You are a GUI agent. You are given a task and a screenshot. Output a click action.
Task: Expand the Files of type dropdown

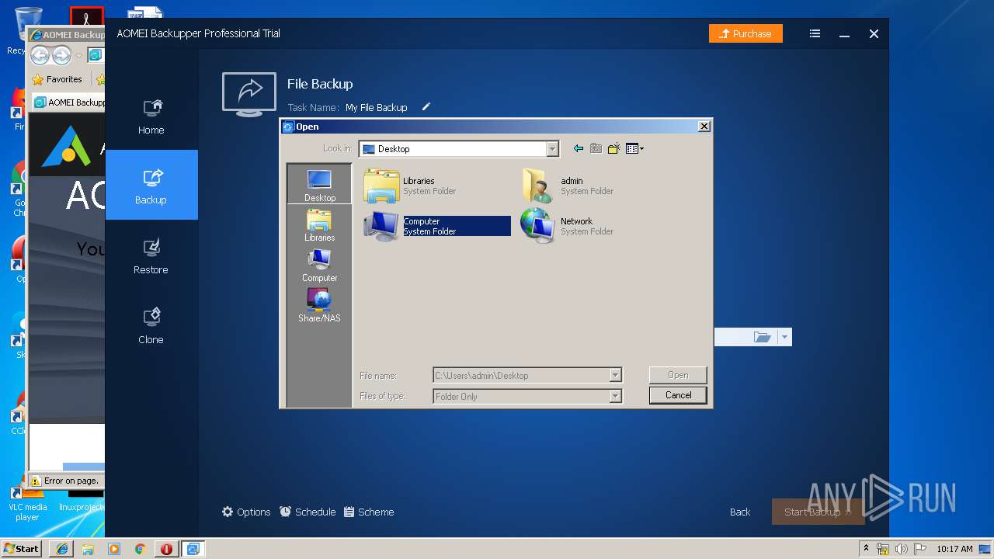point(615,397)
